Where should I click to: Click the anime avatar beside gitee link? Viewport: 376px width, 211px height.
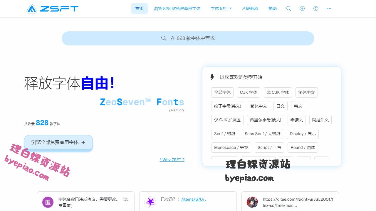tap(252, 202)
